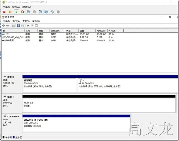Viewport: 179px width, 141px height.
Task: Open the 操作(A) menu
Action: click(x=16, y=21)
